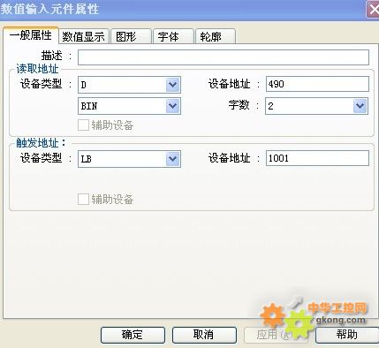Open the 字数 dropdown showing 2
The image size is (379, 348).
tap(317, 106)
